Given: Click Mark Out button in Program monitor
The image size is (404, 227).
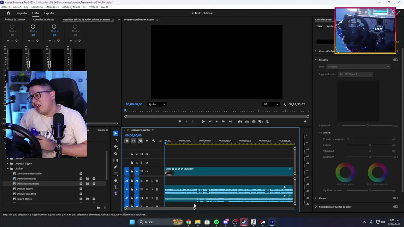Looking at the screenshot, I should coord(193,121).
